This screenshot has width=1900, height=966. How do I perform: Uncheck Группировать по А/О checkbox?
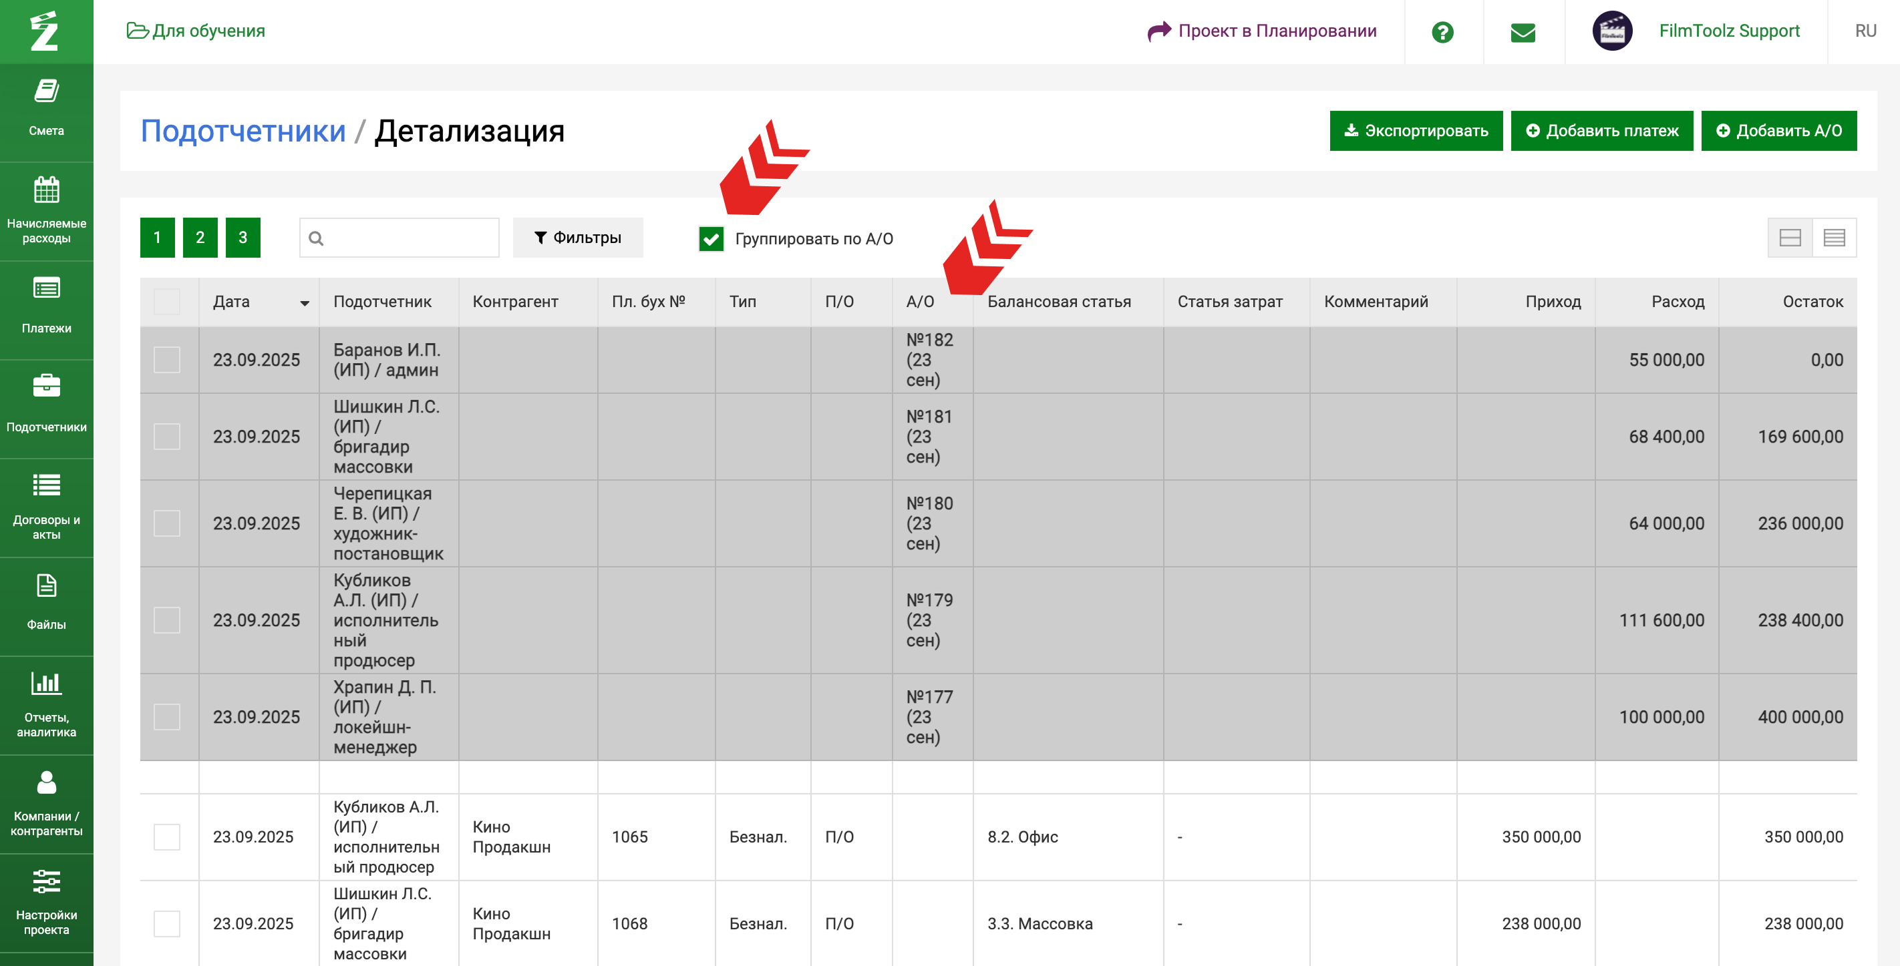[711, 239]
